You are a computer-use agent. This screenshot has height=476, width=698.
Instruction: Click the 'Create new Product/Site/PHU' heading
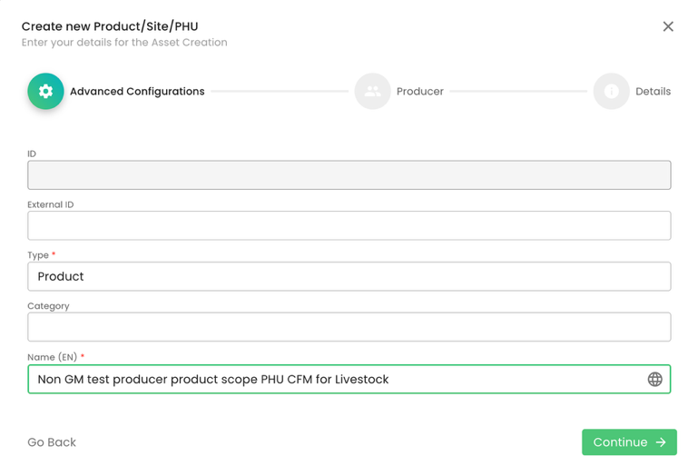[x=110, y=26]
